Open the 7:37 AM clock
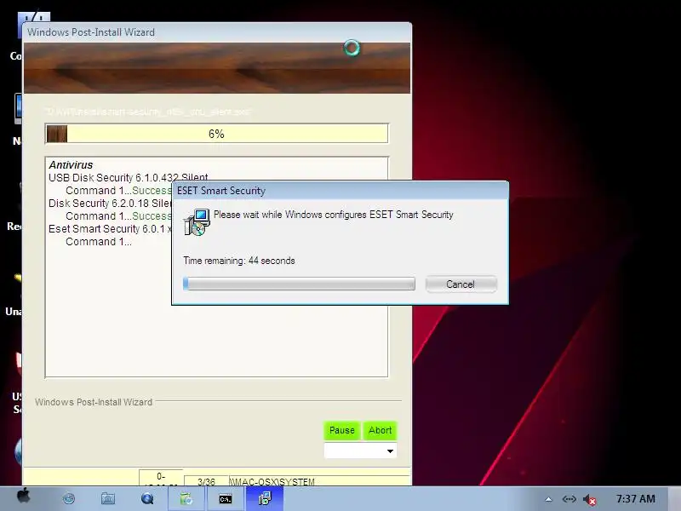681x511 pixels. pos(635,499)
